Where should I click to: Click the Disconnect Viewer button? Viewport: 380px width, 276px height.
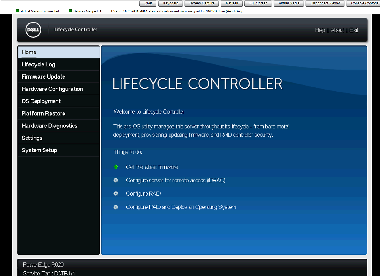pyautogui.click(x=325, y=3)
